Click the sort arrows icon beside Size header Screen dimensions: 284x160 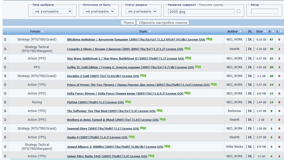(265, 31)
